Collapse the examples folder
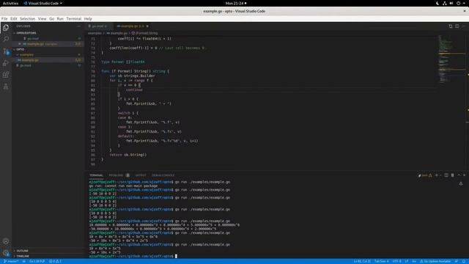The image size is (469, 264). (x=25, y=55)
